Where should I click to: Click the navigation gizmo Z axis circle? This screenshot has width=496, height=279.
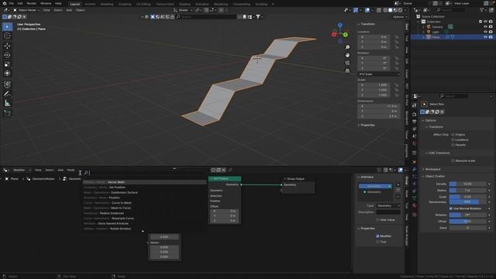click(340, 25)
